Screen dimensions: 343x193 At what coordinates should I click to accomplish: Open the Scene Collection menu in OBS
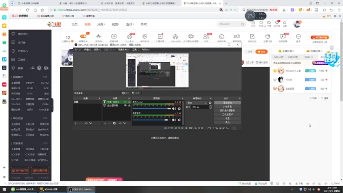point(123,50)
